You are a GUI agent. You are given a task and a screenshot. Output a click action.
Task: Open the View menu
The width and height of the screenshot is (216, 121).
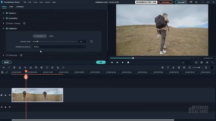coord(41,2)
